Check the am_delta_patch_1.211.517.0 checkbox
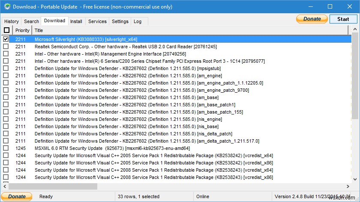The width and height of the screenshot is (360, 202). [6, 141]
